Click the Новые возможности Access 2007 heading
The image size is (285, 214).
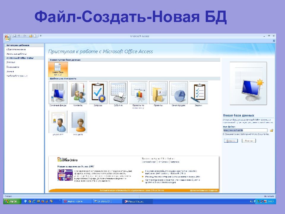76,166
